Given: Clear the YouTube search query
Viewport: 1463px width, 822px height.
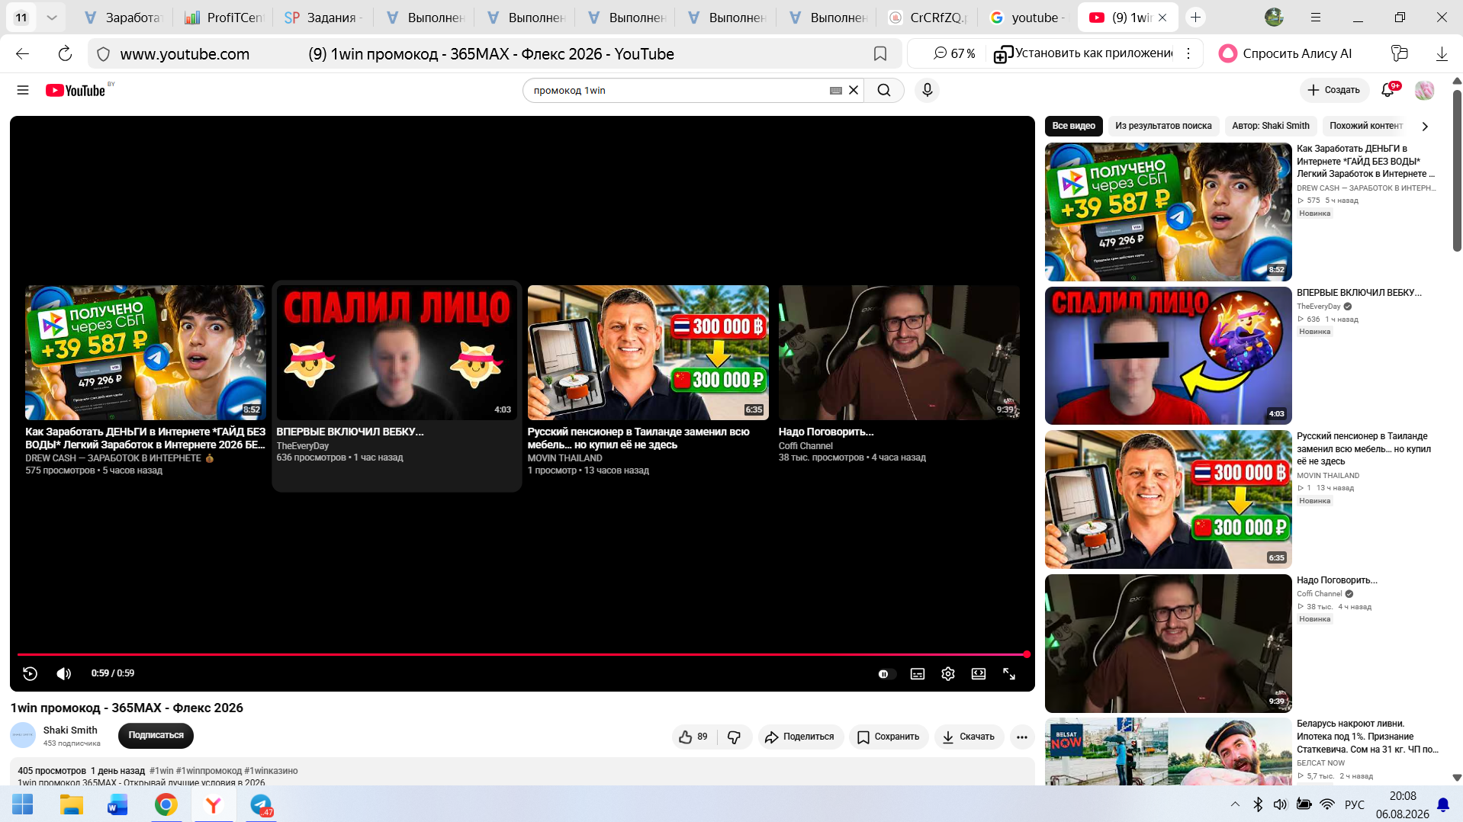Looking at the screenshot, I should click(x=854, y=90).
